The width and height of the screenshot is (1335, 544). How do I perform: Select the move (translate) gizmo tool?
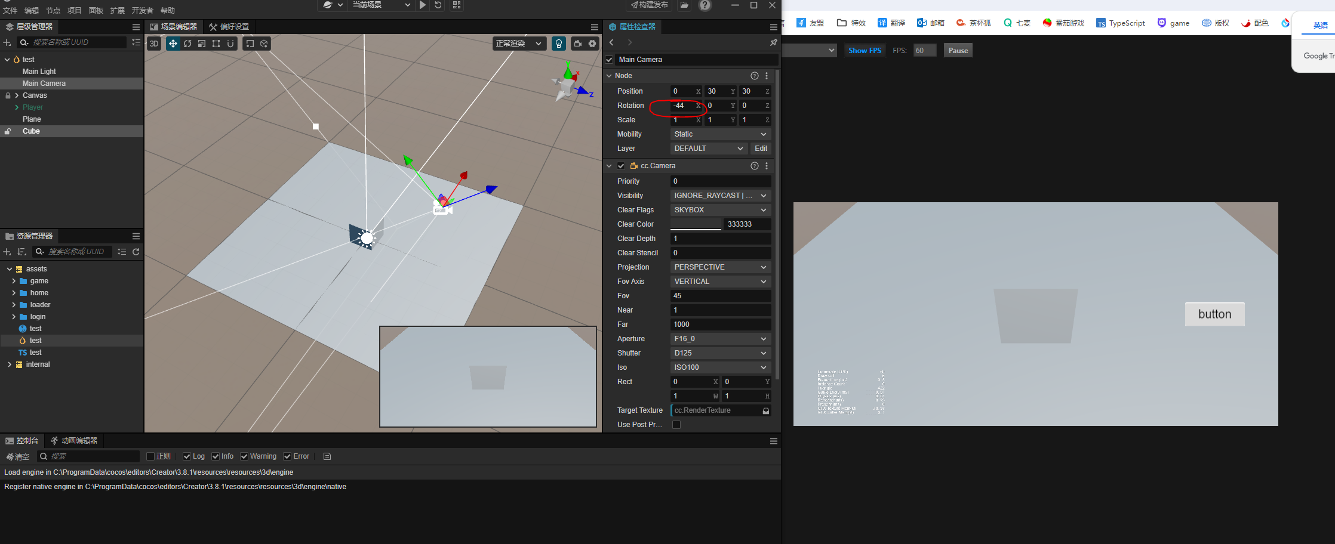coord(173,44)
